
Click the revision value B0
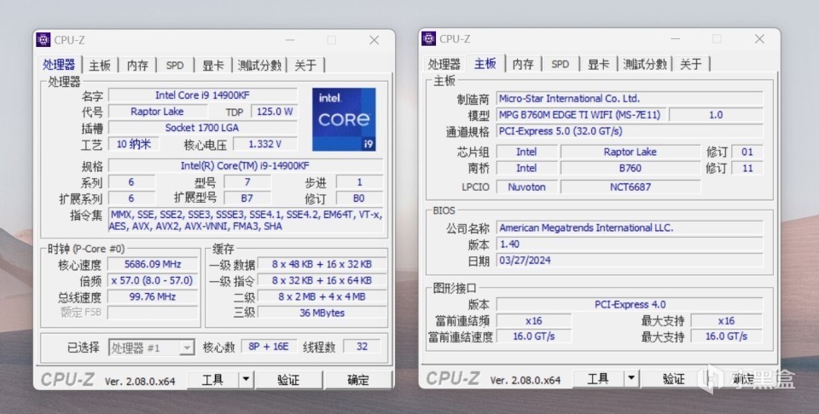click(359, 198)
